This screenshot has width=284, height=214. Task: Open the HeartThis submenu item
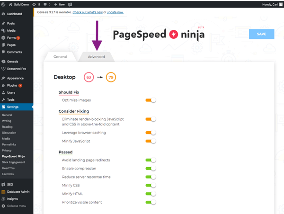(9, 168)
